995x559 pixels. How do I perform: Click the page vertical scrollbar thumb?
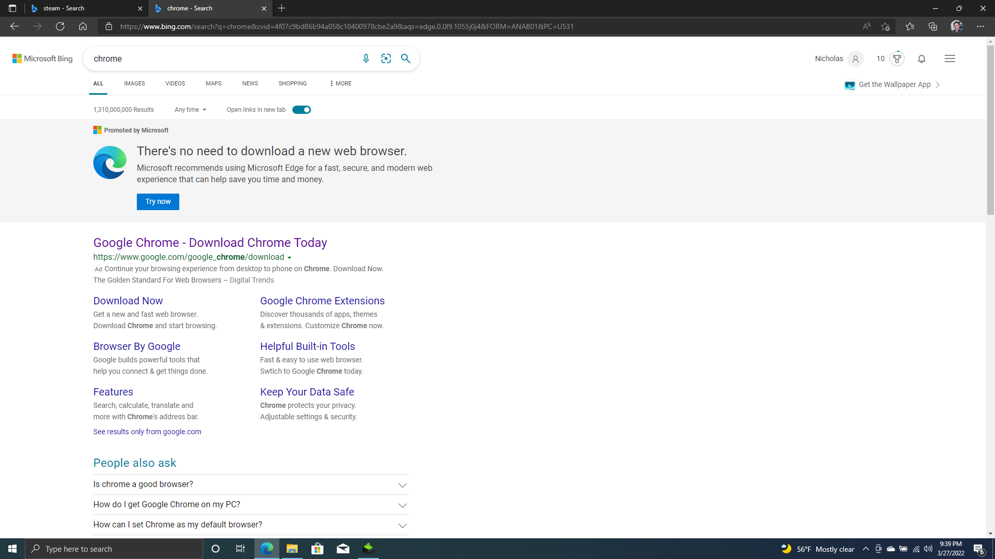pyautogui.click(x=990, y=129)
